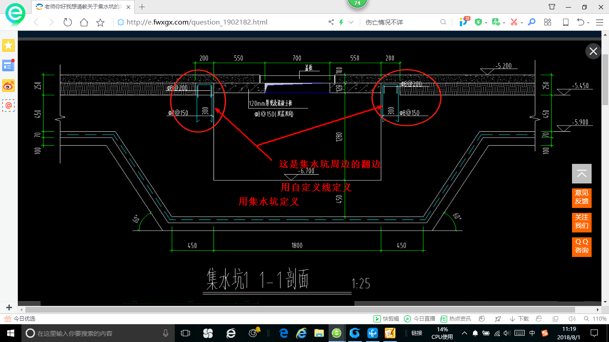Expand the screenshot tool dropdown arrow
609x342 pixels.
coord(521,23)
